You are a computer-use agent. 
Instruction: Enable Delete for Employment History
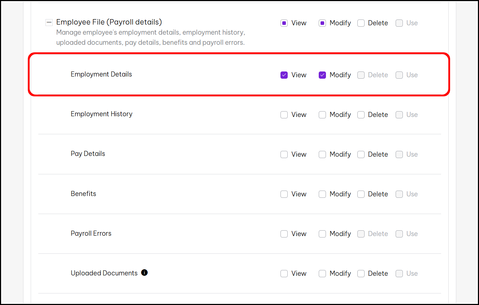[x=361, y=115]
